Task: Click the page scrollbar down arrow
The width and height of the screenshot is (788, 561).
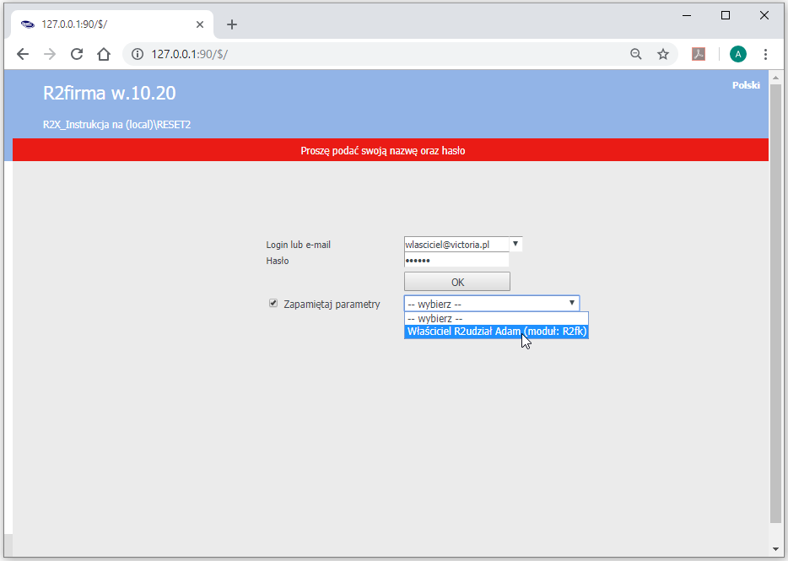Action: (775, 549)
